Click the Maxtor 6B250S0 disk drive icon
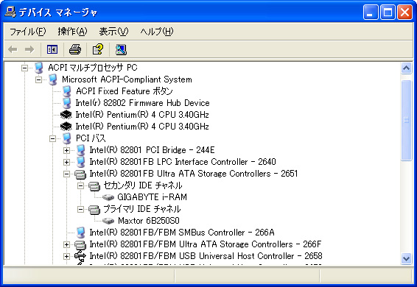Viewport: 417px width, 287px height. click(108, 221)
